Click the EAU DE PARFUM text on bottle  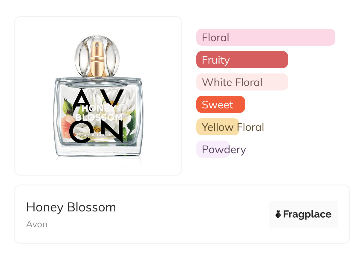tap(97, 135)
